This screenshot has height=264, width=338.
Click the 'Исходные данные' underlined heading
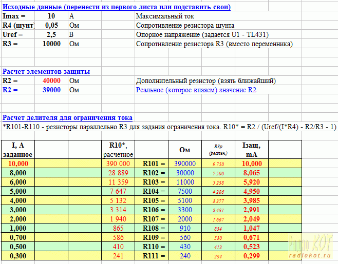(117, 7)
